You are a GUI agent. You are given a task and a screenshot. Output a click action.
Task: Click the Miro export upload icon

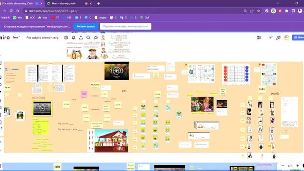pos(81,38)
